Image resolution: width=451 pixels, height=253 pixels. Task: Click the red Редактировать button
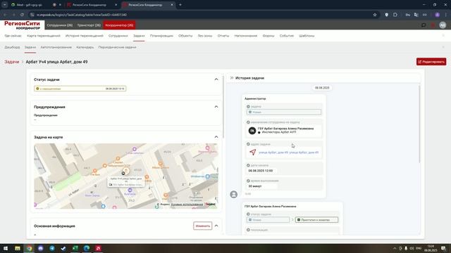pos(431,62)
